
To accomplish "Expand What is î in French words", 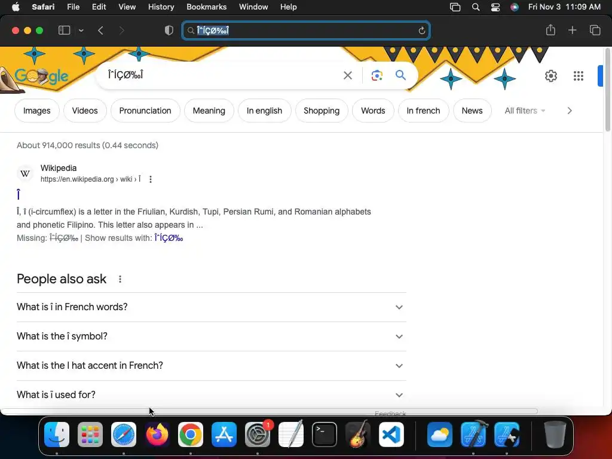I will 211,307.
